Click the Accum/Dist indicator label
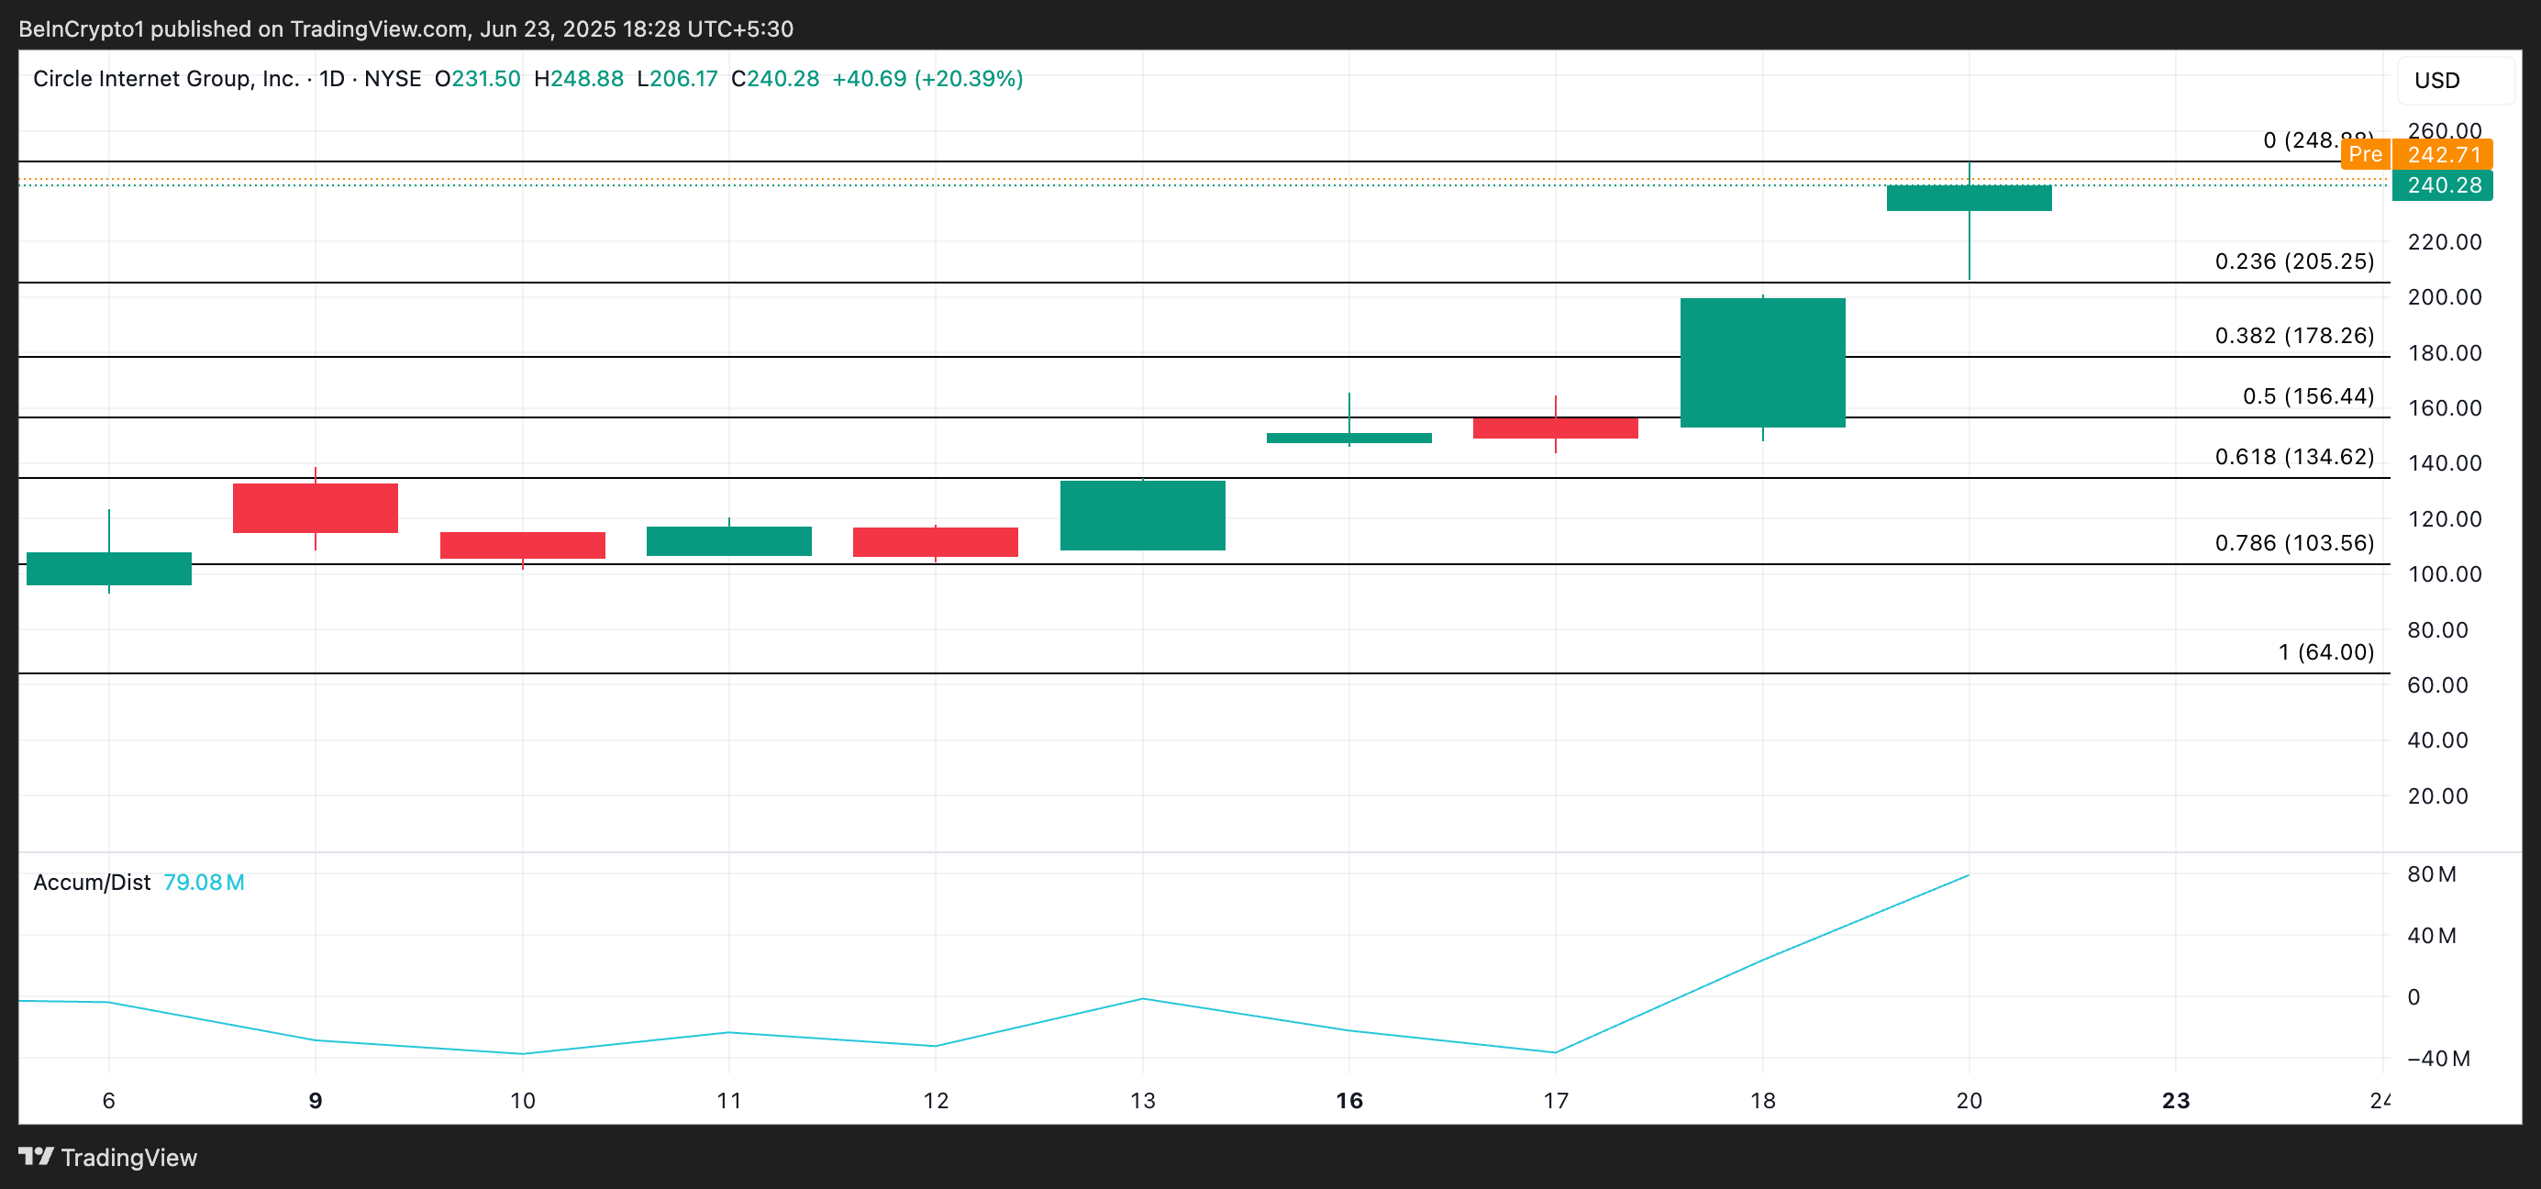This screenshot has width=2541, height=1189. pos(92,883)
